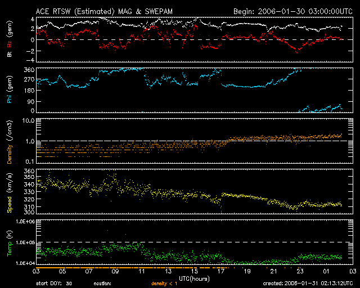Click the '-2' tick on Bt Bz axis
This screenshot has width=360, height=288.
pos(30,51)
